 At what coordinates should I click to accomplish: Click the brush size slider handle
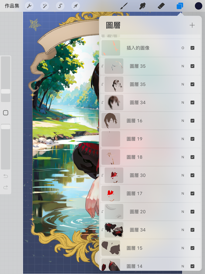click(x=5, y=91)
